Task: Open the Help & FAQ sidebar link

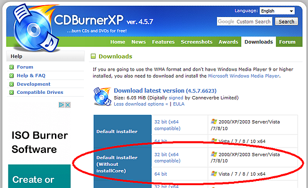Action: (31, 76)
